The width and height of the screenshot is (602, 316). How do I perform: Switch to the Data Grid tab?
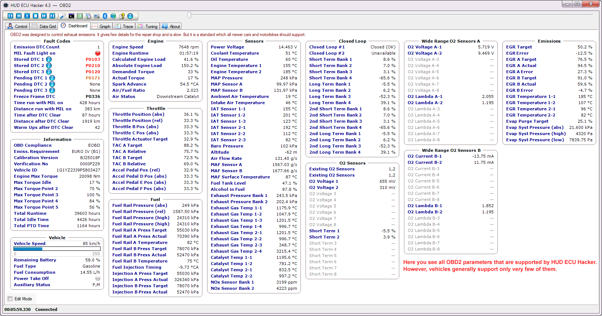tap(44, 26)
